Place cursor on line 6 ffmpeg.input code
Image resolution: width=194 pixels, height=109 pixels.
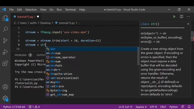(57, 32)
